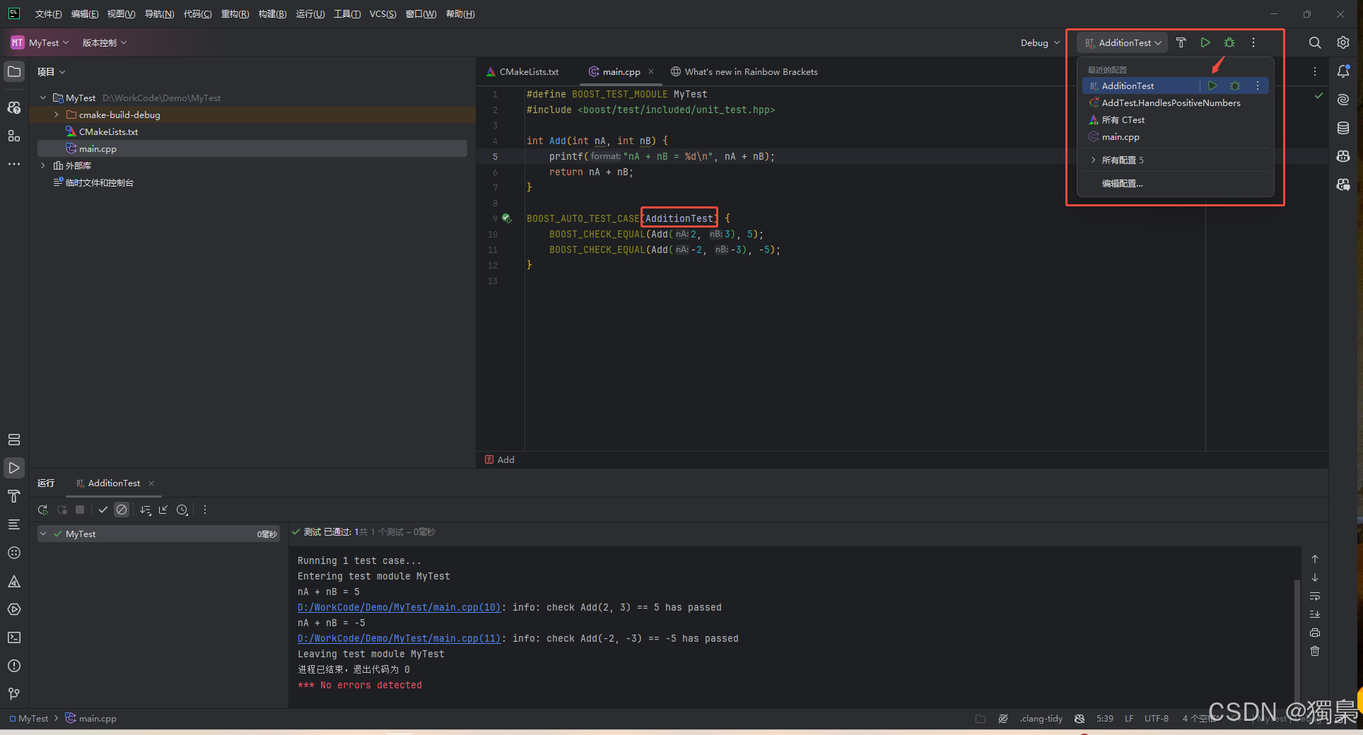Image resolution: width=1363 pixels, height=735 pixels.
Task: Open the Terminal tool window icon
Action: pyautogui.click(x=14, y=637)
